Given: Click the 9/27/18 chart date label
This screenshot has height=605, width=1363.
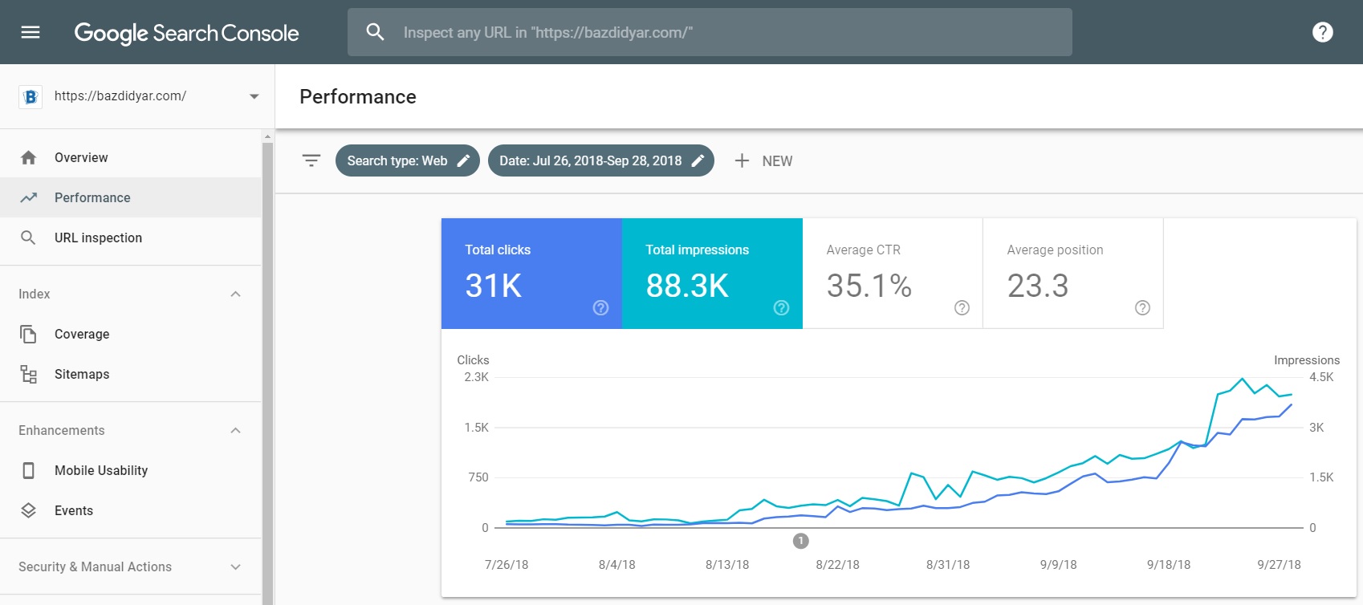Looking at the screenshot, I should click(1280, 565).
